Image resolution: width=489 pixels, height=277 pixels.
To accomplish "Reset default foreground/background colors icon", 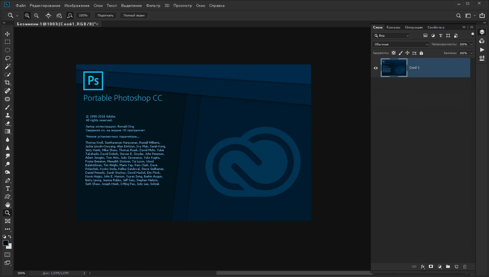I will pos(4,237).
